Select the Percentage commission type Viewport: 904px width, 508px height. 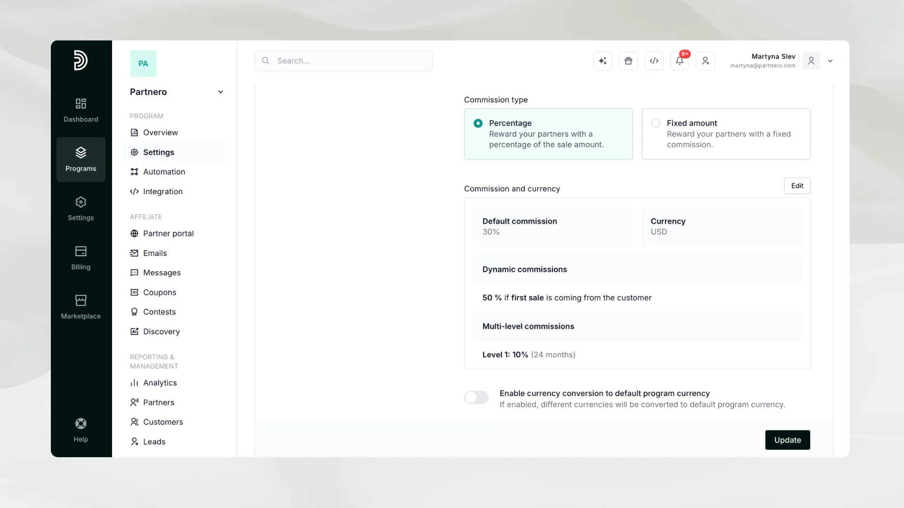pos(548,134)
